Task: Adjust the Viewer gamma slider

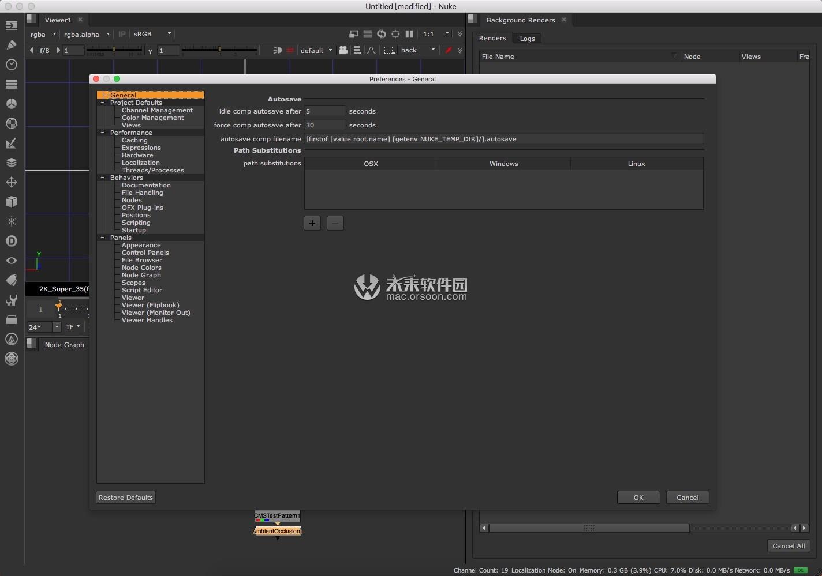Action: point(219,51)
